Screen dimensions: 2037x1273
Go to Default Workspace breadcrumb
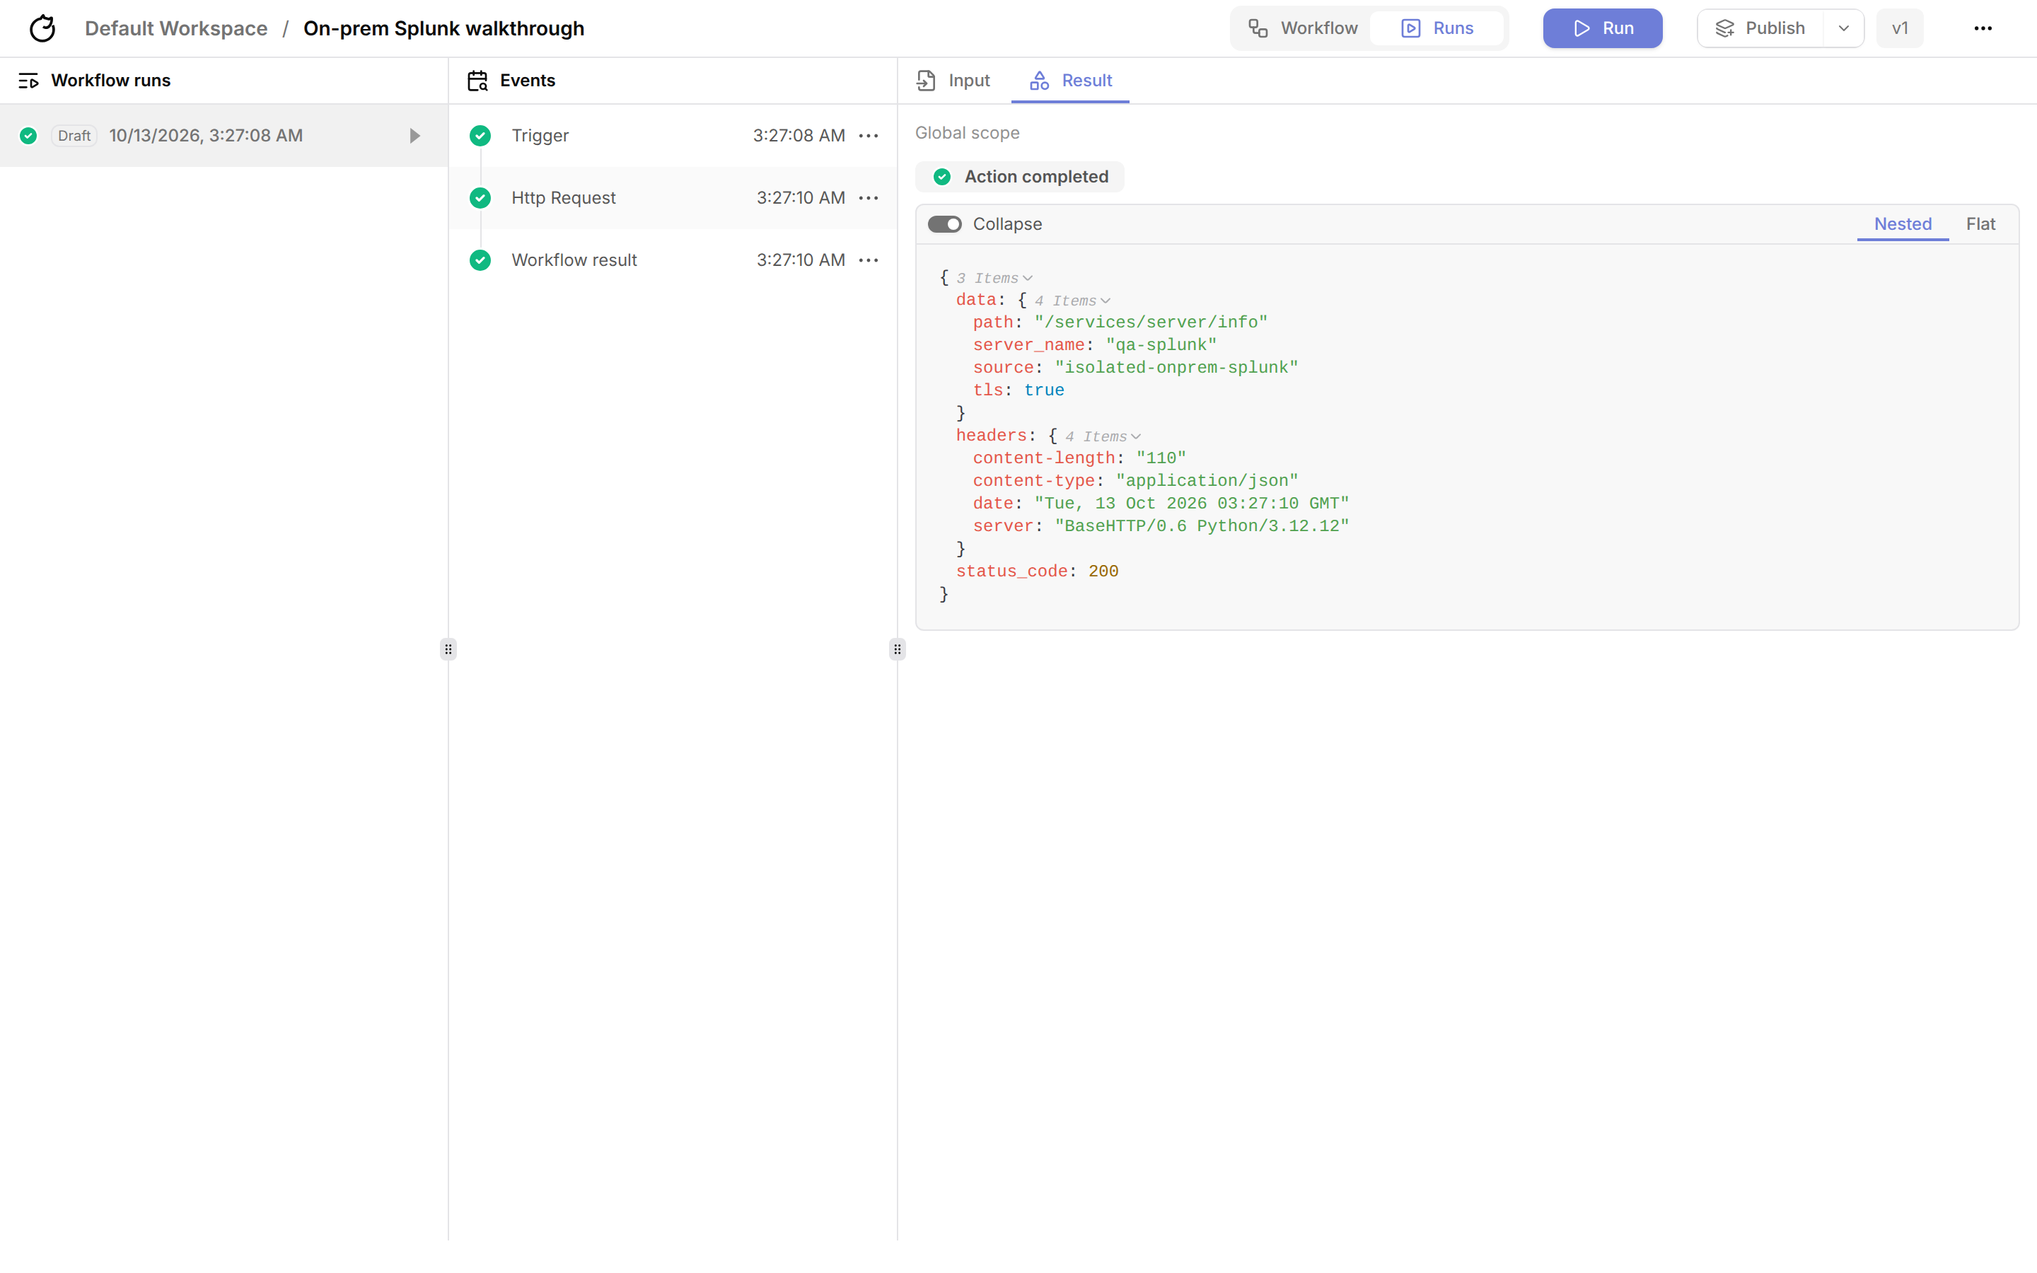pyautogui.click(x=176, y=28)
